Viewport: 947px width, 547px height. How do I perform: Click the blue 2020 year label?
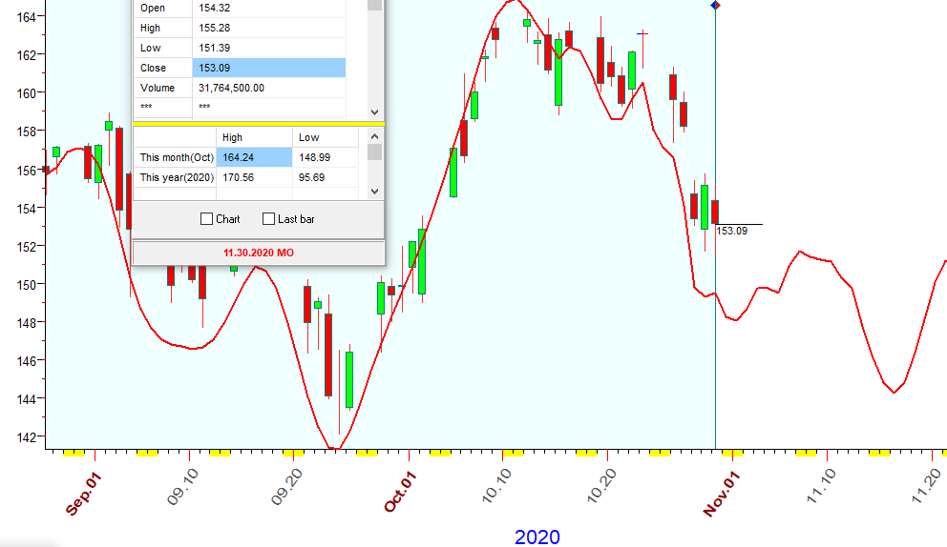pos(537,537)
